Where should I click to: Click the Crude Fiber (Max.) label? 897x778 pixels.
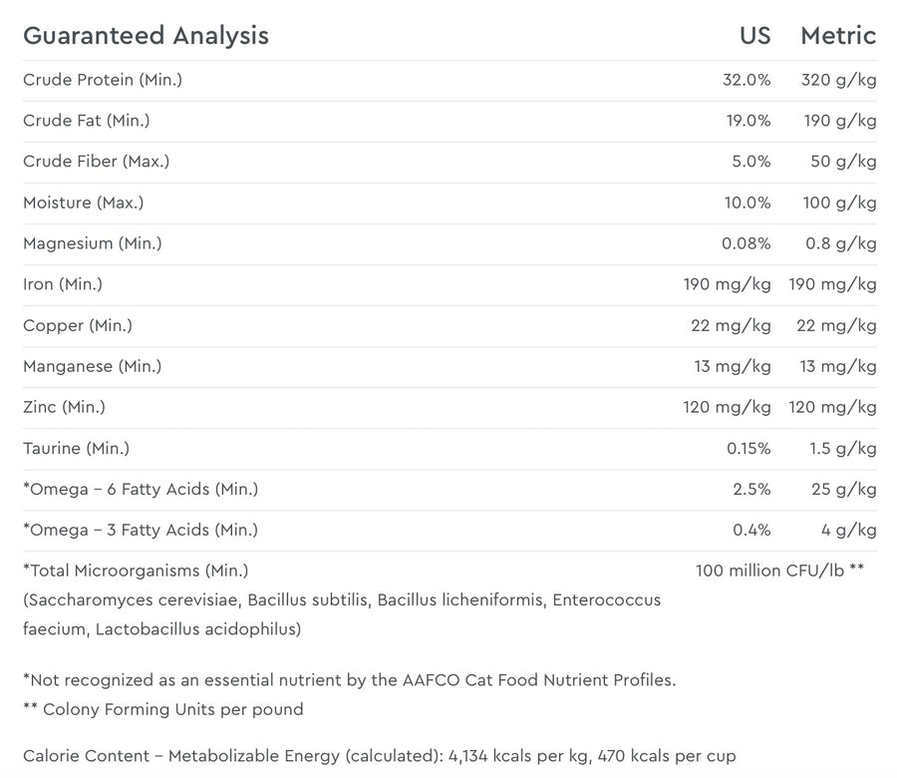[96, 162]
